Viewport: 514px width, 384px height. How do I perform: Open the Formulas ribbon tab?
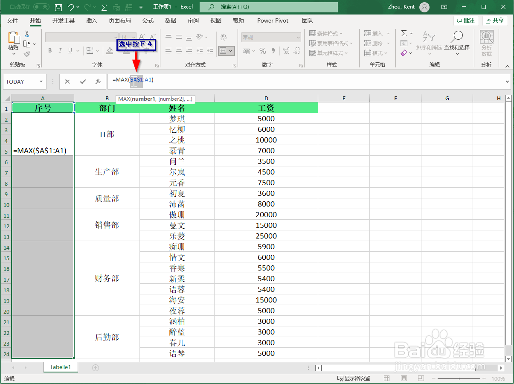[x=148, y=20]
